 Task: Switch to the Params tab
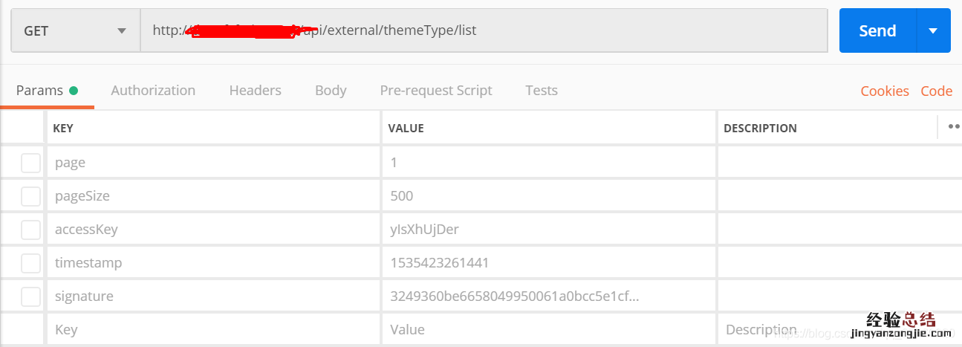point(40,91)
